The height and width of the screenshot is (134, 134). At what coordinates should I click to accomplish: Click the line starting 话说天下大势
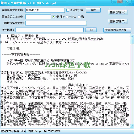pos(65,88)
